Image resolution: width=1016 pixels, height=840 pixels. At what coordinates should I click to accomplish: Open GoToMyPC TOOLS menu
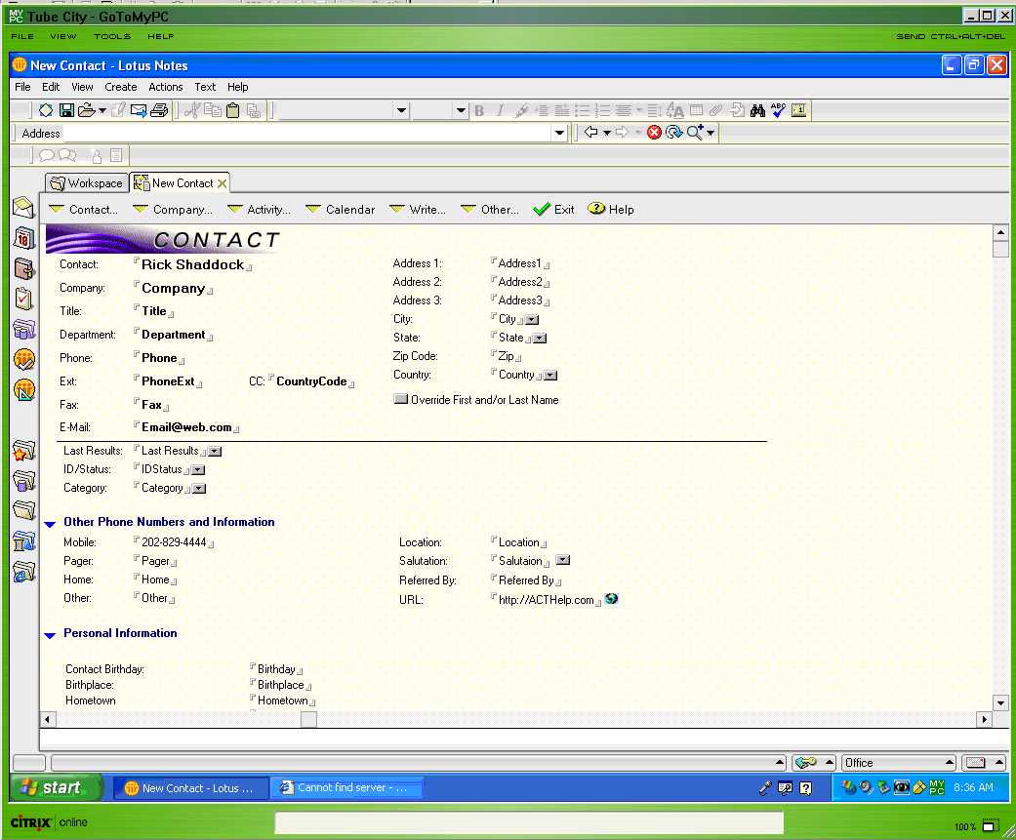tap(111, 36)
